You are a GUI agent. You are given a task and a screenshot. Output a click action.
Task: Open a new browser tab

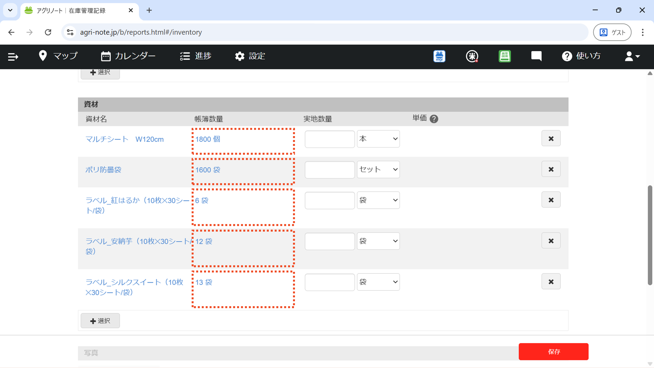tap(149, 10)
